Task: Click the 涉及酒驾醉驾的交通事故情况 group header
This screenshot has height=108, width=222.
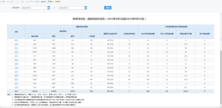Action: [176, 27]
